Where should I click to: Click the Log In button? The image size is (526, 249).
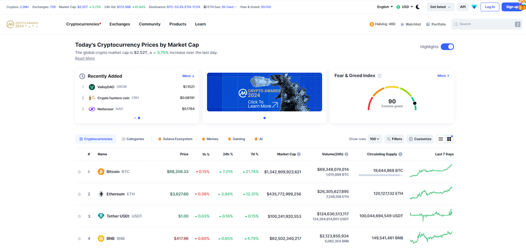490,7
